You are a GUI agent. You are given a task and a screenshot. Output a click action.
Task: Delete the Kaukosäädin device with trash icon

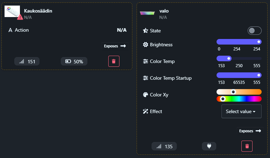coord(114,61)
